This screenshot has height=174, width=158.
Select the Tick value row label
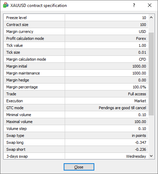15,45
